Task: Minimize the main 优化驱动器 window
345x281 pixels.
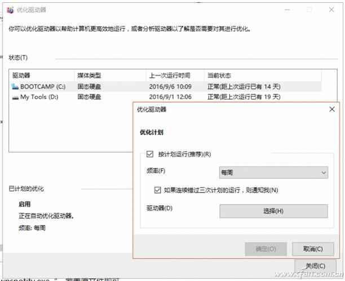Action: [287, 10]
